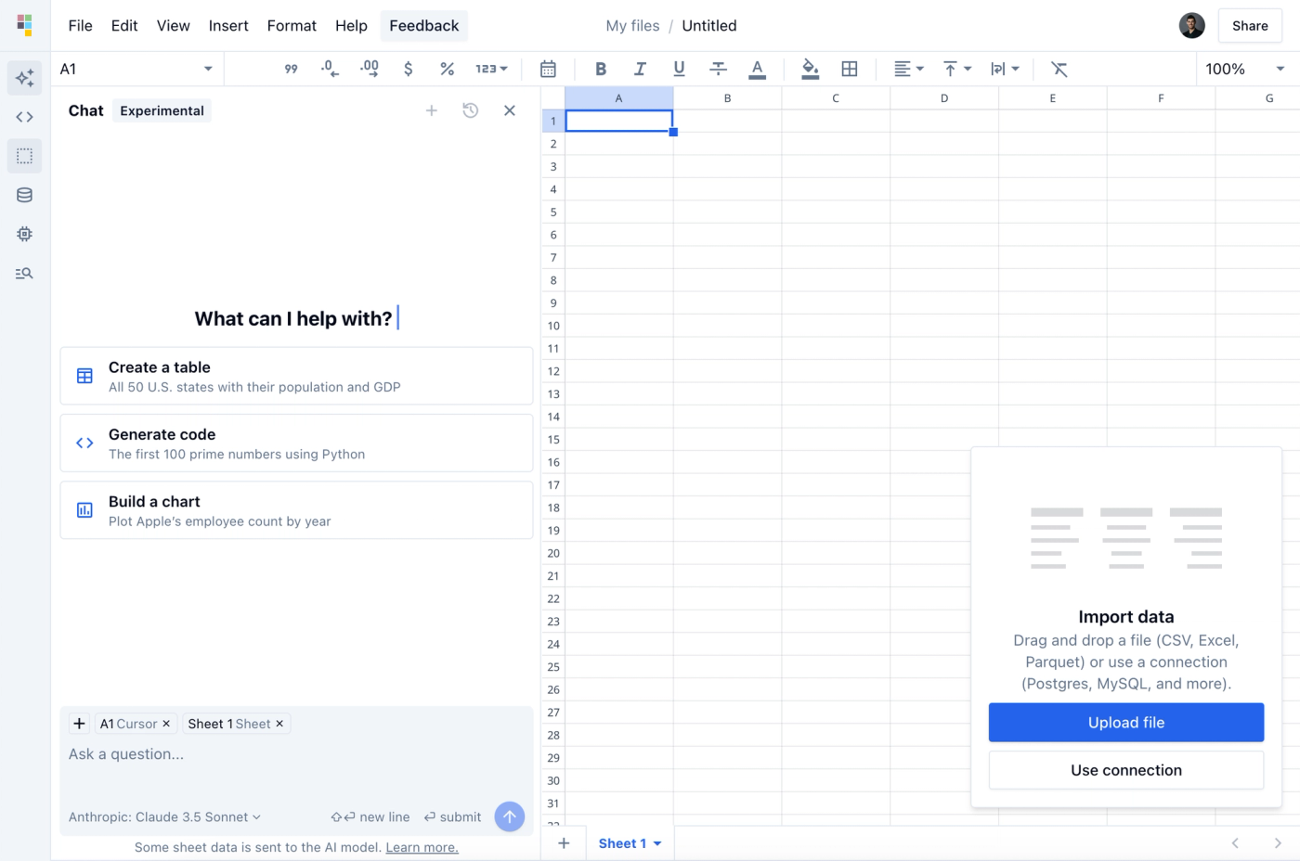Open the Help menu
Image resolution: width=1300 pixels, height=861 pixels.
pyautogui.click(x=351, y=26)
